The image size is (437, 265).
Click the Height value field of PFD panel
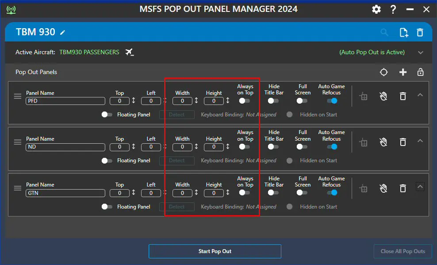[x=214, y=101]
